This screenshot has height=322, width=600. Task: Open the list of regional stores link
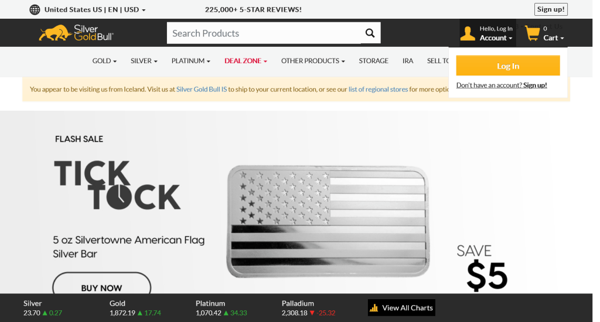378,89
